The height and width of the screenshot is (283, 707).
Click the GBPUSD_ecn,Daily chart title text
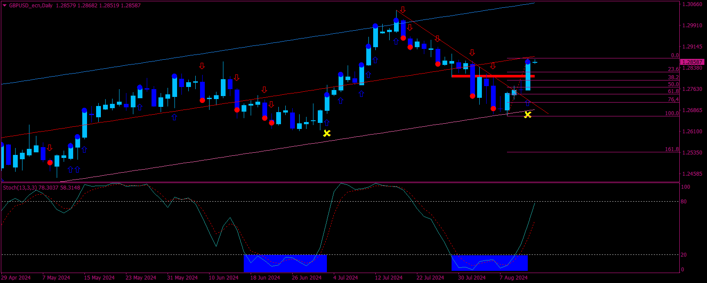31,6
